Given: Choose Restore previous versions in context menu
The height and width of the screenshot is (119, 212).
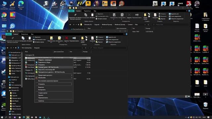Looking at the screenshot, I should (x=54, y=81).
